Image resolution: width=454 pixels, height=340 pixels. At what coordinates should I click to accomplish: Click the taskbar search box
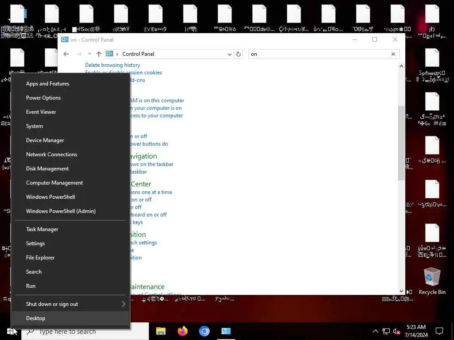86,331
